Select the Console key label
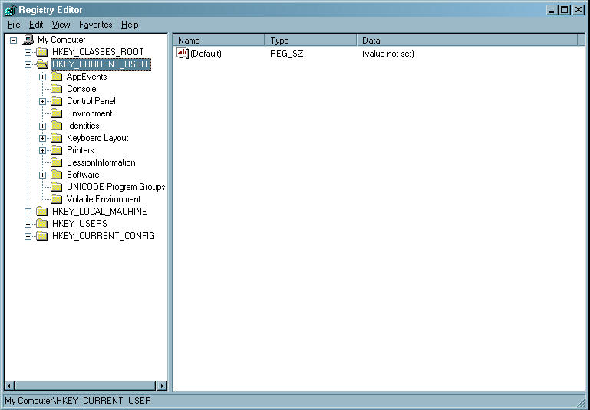The height and width of the screenshot is (410, 590). point(81,89)
